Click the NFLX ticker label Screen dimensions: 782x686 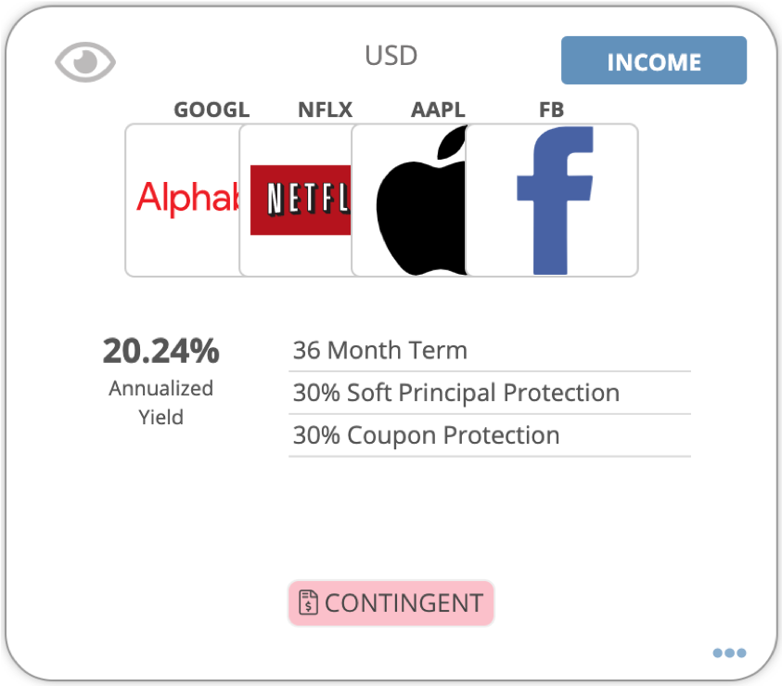coord(326,110)
